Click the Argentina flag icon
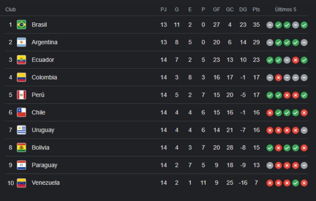Screen dimensions: 316x201 click(21, 42)
